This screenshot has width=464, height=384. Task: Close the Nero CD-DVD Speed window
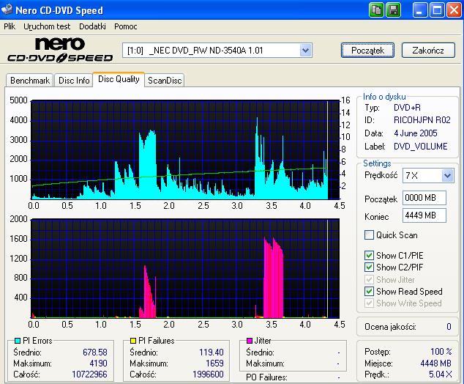pyautogui.click(x=454, y=10)
